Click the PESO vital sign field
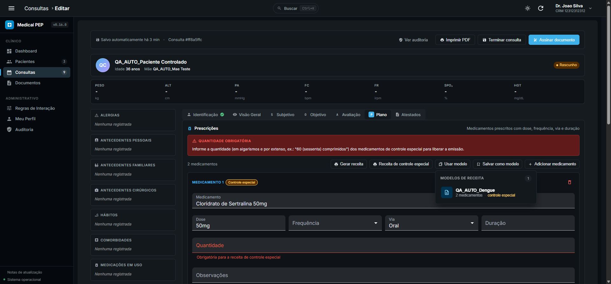Screen dimensions: 611x284 click(x=128, y=92)
